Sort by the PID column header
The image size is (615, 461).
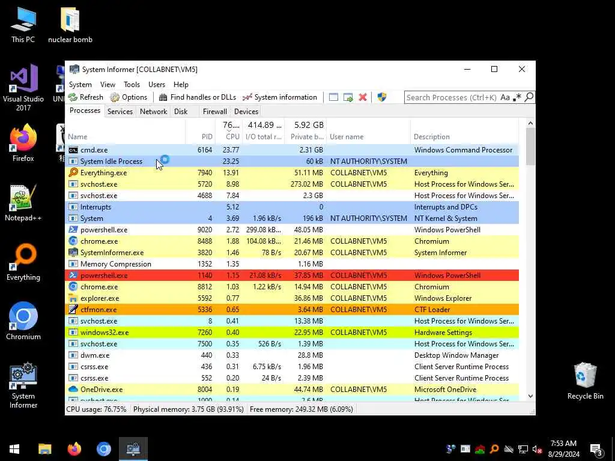pos(201,137)
